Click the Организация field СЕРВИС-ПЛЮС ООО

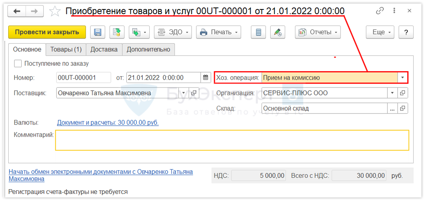324,93
